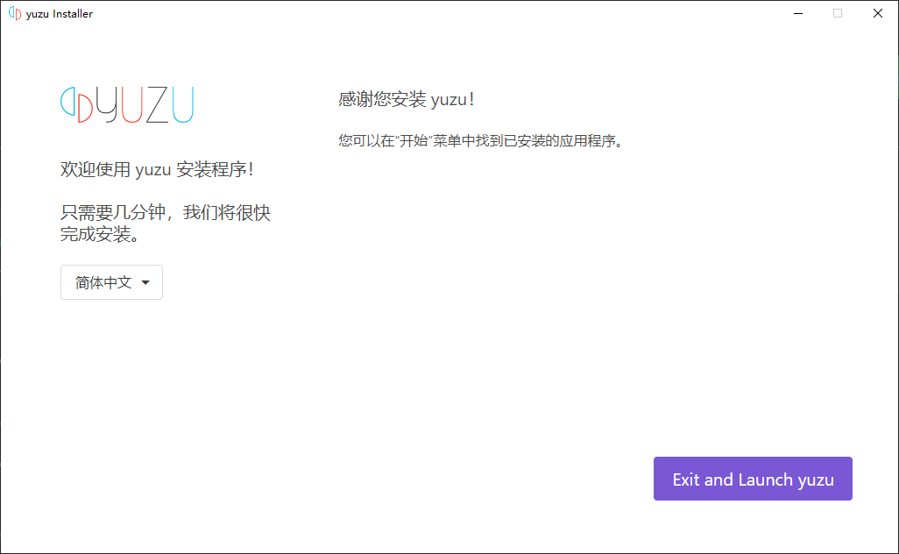Viewport: 899px width, 554px height.
Task: Click the yuzu logo image
Action: (127, 104)
